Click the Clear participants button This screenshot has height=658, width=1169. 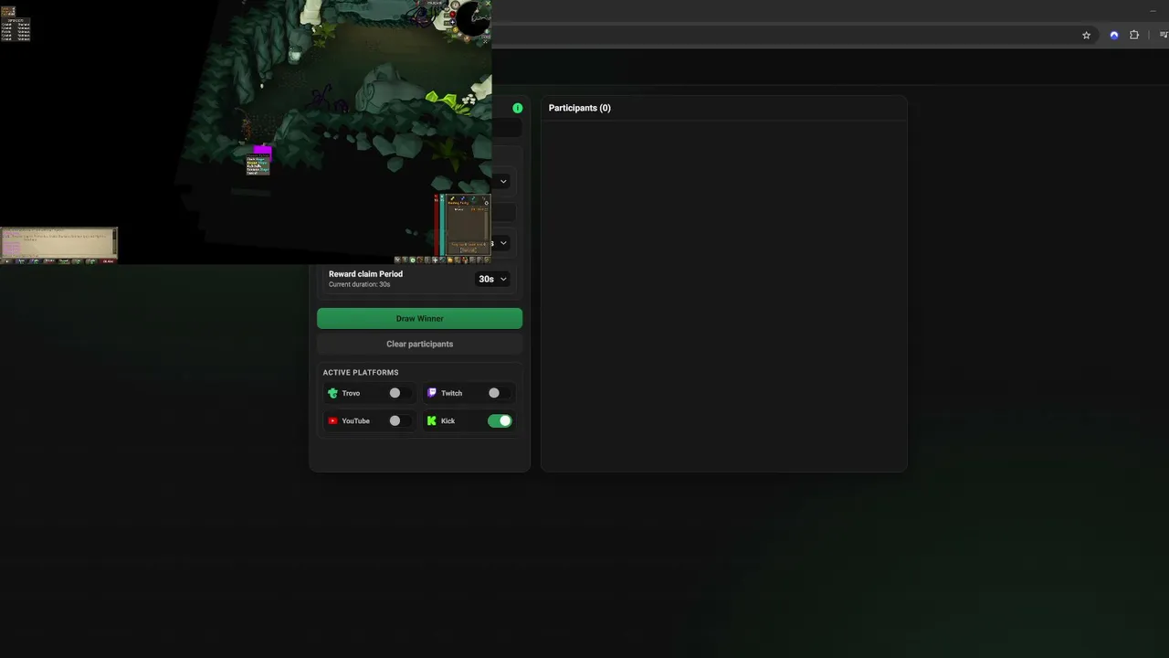pos(419,344)
